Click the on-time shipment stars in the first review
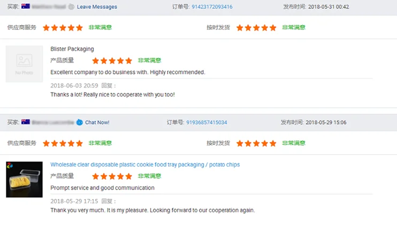This screenshot has width=397, height=237. pos(256,28)
